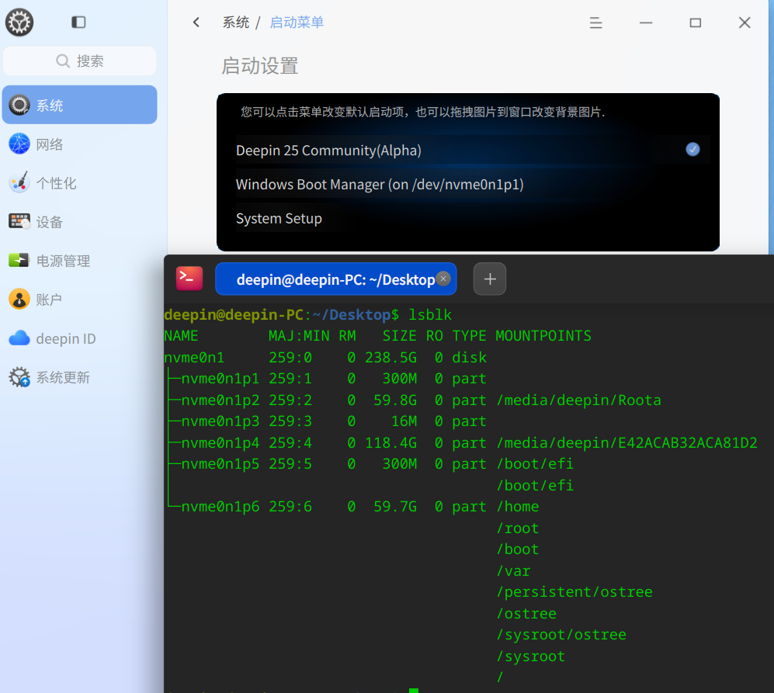Click the terminal app icon
The image size is (774, 693).
189,279
